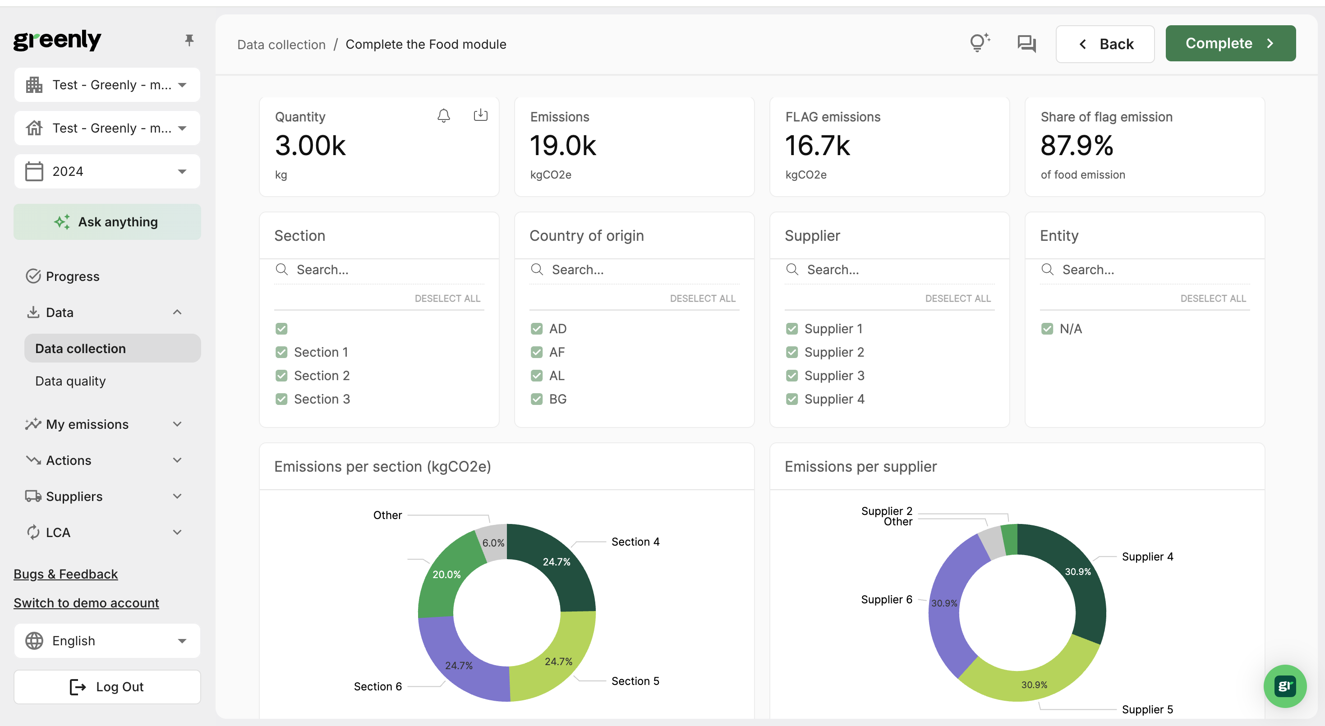Screen dimensions: 1325x726
Task: Click the download icon on Quantity card
Action: pos(480,115)
